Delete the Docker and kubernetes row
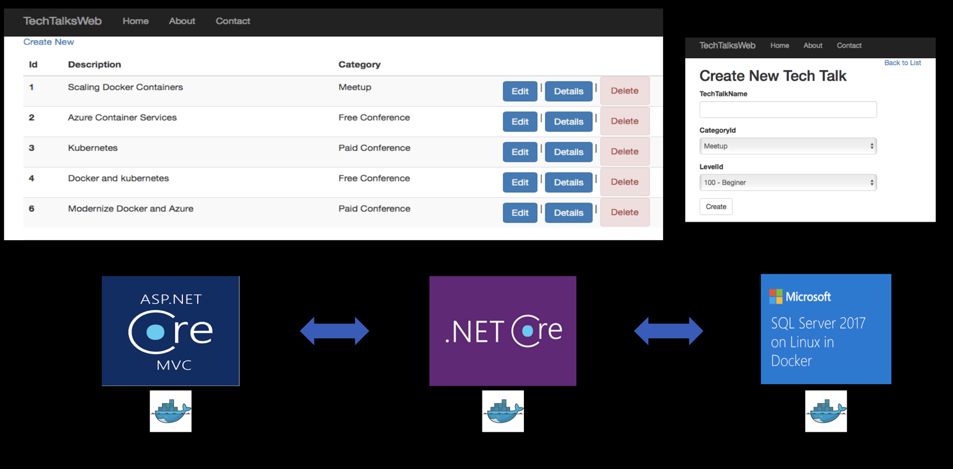 click(625, 182)
